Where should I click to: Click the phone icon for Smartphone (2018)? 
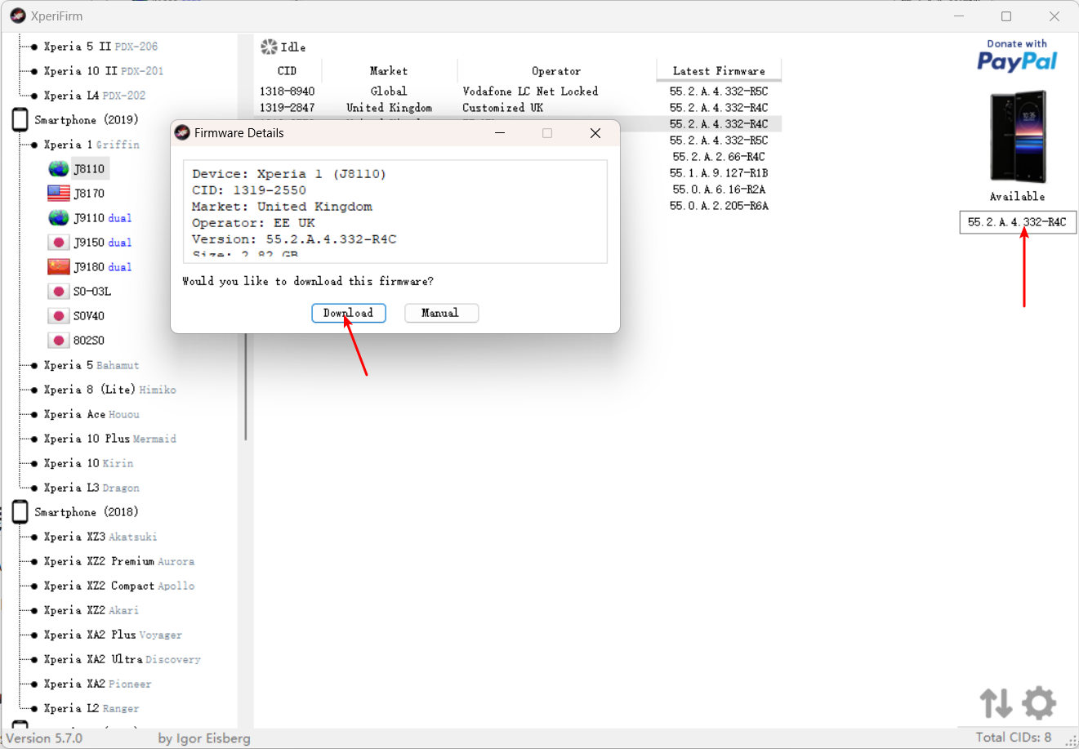pyautogui.click(x=20, y=512)
